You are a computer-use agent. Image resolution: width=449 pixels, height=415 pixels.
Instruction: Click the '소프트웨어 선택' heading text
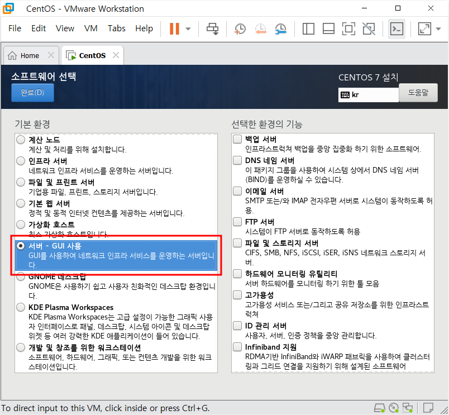point(44,77)
